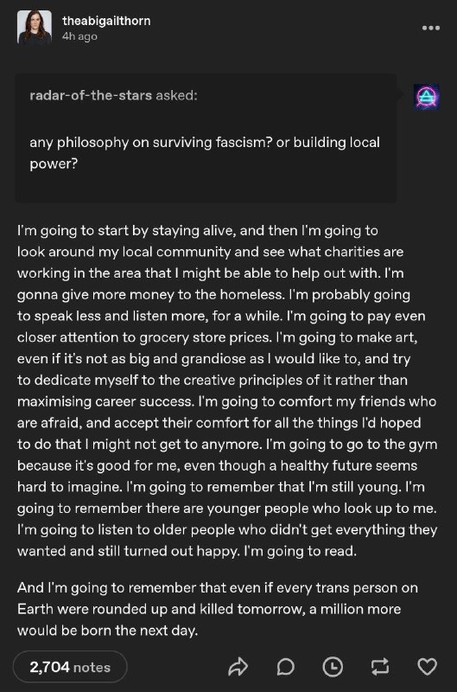Open replies with the speech bubble icon
This screenshot has height=692, width=457.
pos(286,666)
